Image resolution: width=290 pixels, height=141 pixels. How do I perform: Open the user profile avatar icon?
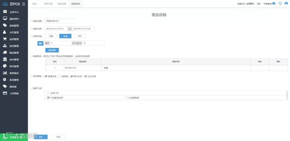[286, 3]
